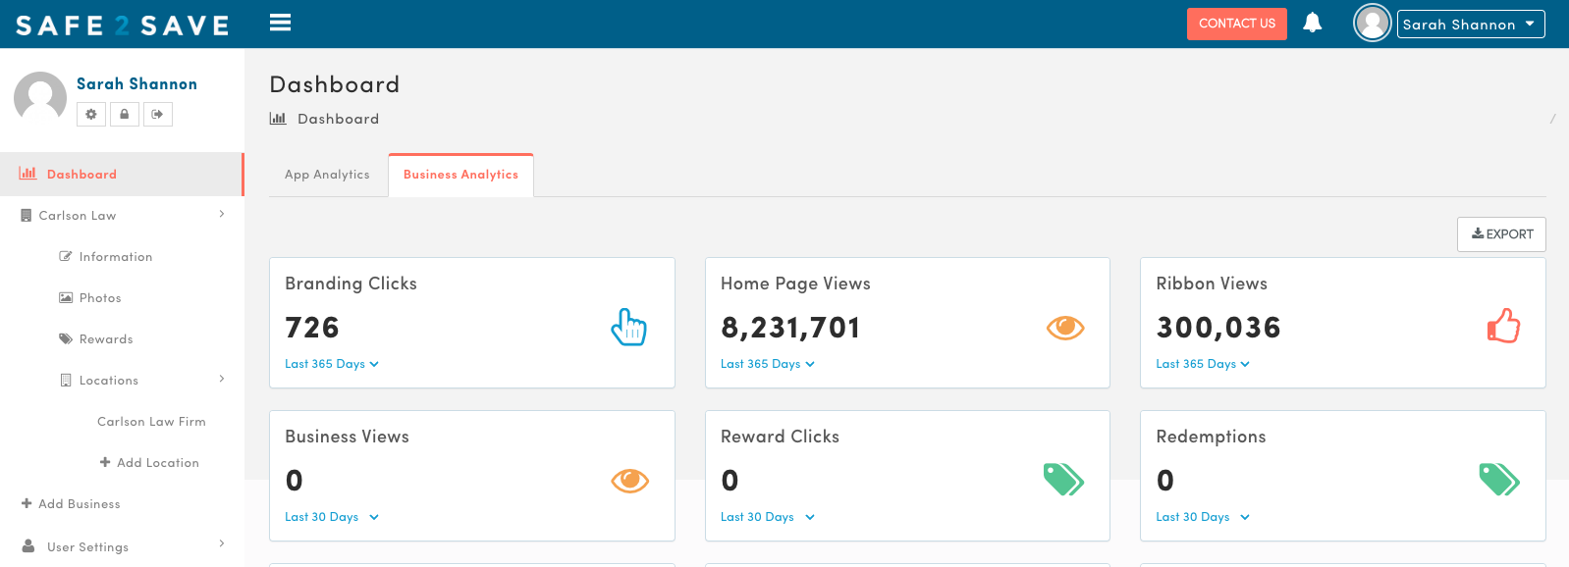Click the Safe 2 Save logo
The height and width of the screenshot is (567, 1569).
point(123,26)
